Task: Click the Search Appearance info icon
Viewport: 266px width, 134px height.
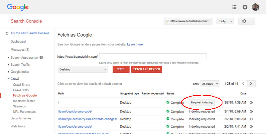Action: pyautogui.click(x=41, y=58)
